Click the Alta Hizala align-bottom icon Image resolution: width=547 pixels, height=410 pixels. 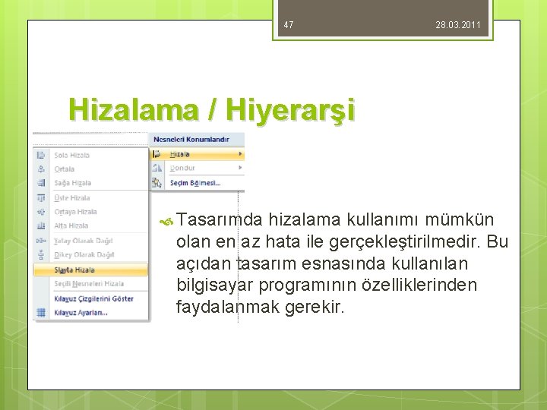pos(41,226)
